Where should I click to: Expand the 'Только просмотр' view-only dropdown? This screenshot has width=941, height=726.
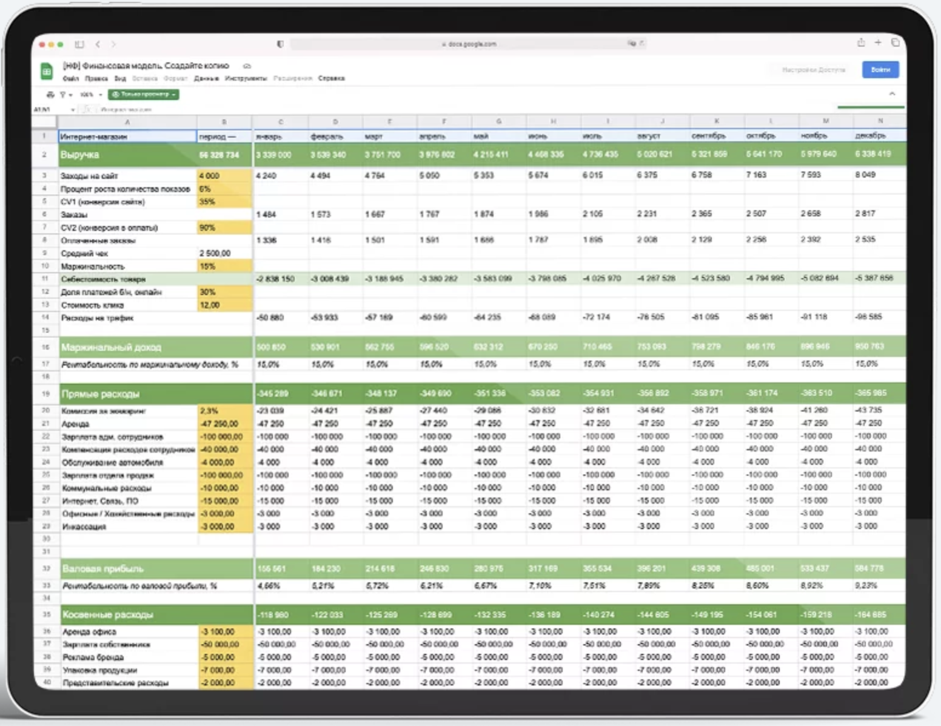tap(144, 95)
